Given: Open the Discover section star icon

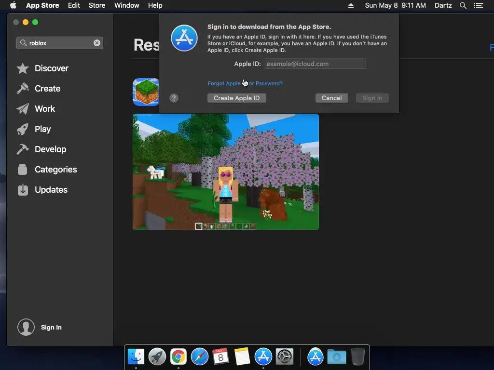Looking at the screenshot, I should (x=23, y=68).
